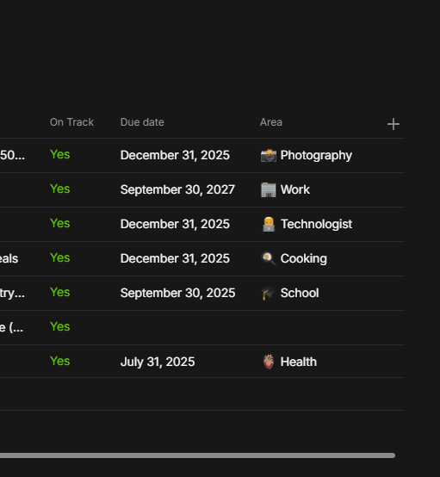440x477 pixels.
Task: Select the July 31, 2025 due date
Action: click(158, 362)
